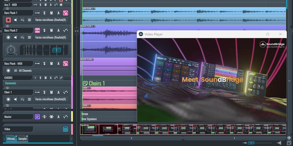This screenshot has width=293, height=146.
Task: Click the routing arrow on Bass Pluck - MIDI
Action: tap(37, 64)
